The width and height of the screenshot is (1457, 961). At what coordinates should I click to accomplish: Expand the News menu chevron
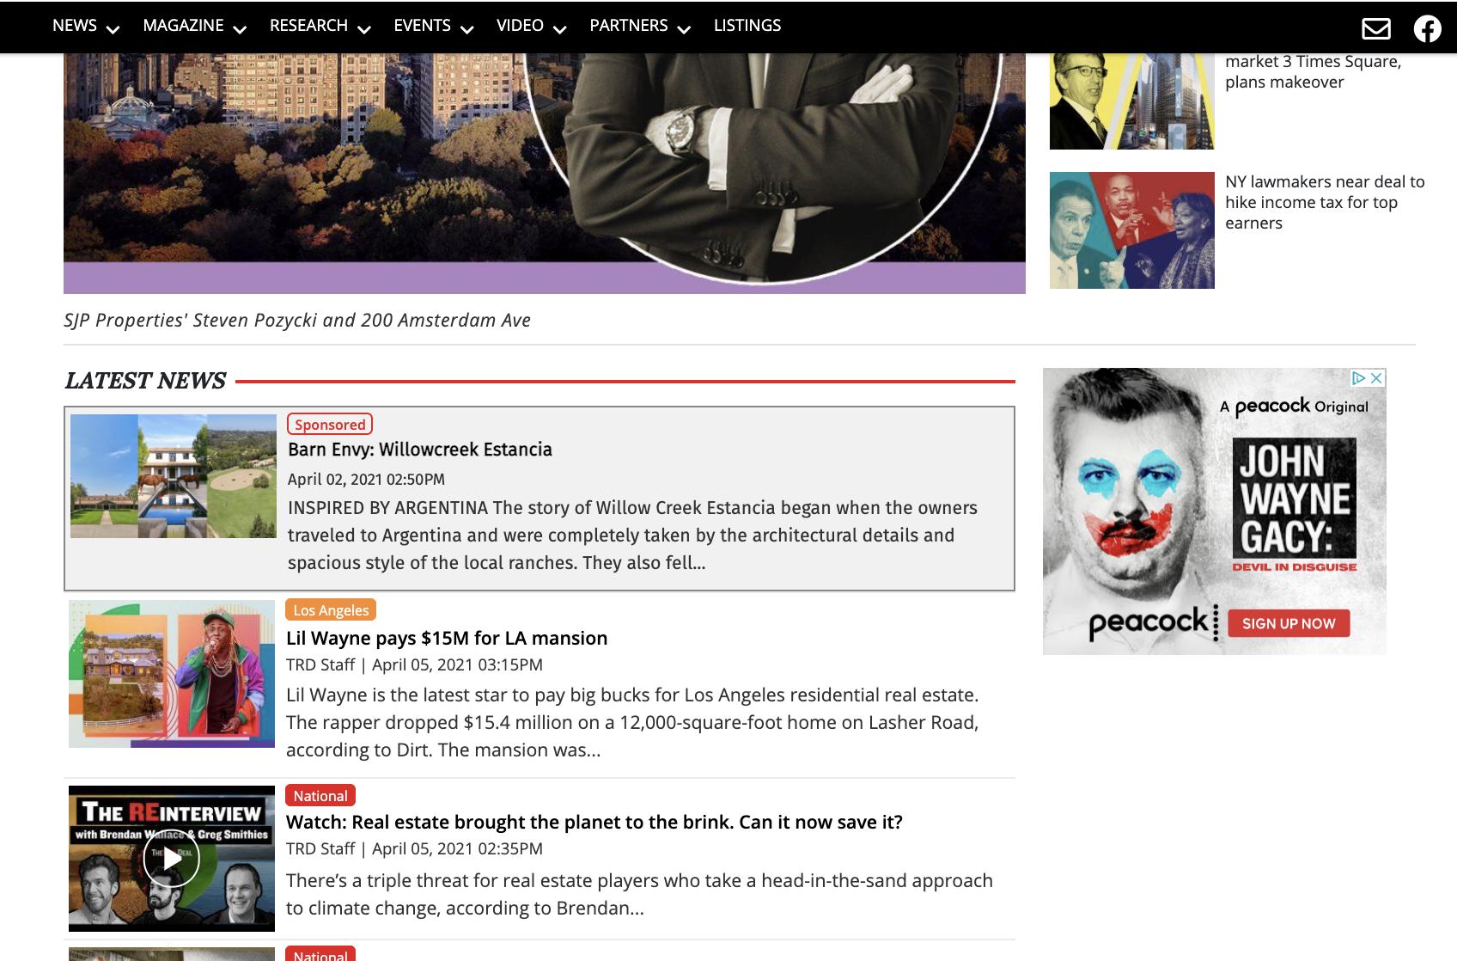click(113, 29)
